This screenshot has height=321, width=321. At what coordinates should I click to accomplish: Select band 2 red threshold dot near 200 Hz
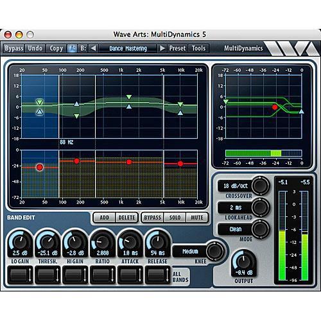76,161
